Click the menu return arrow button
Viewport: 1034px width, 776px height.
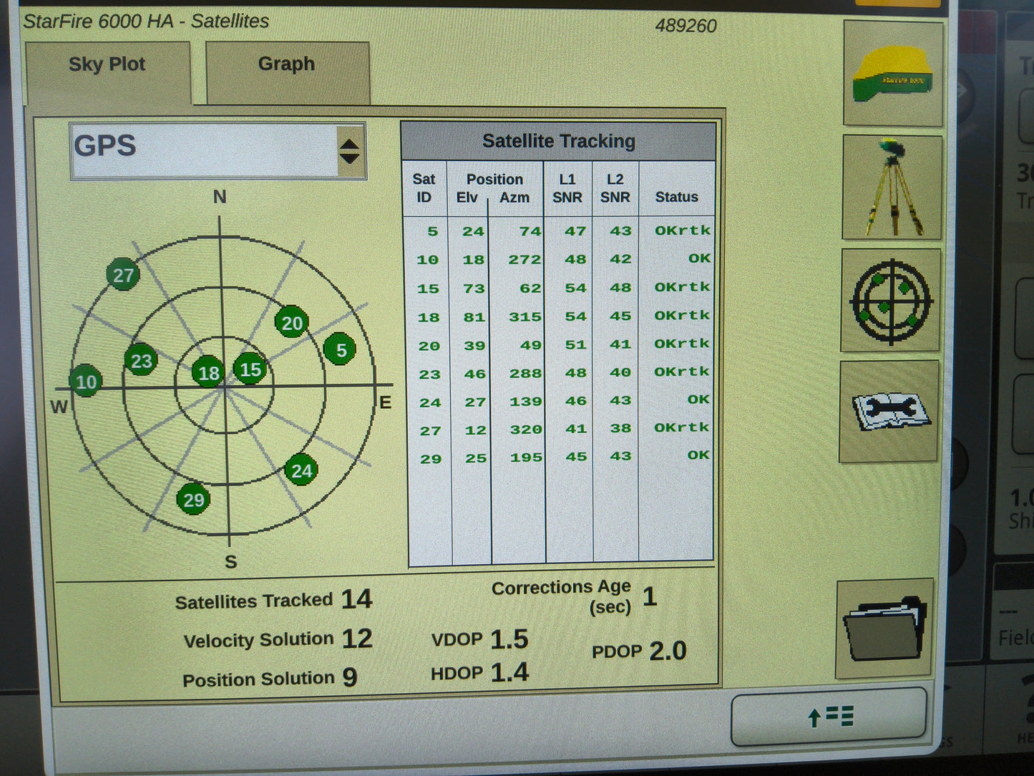click(x=829, y=717)
